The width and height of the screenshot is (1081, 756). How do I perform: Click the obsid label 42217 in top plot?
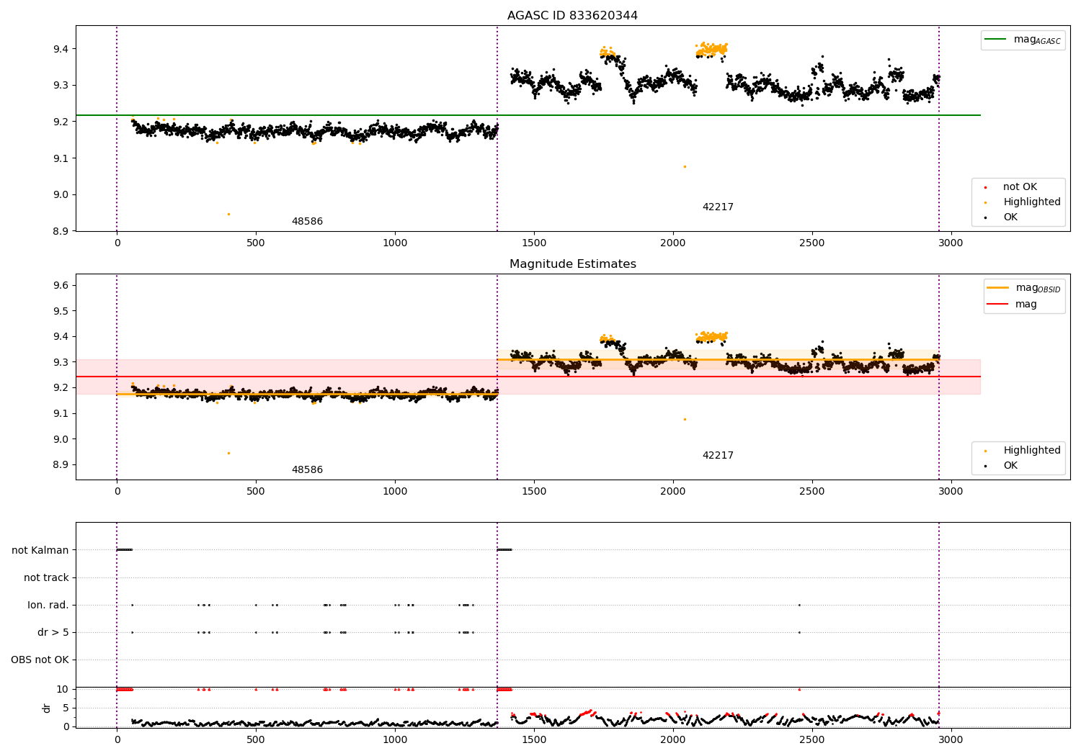718,207
